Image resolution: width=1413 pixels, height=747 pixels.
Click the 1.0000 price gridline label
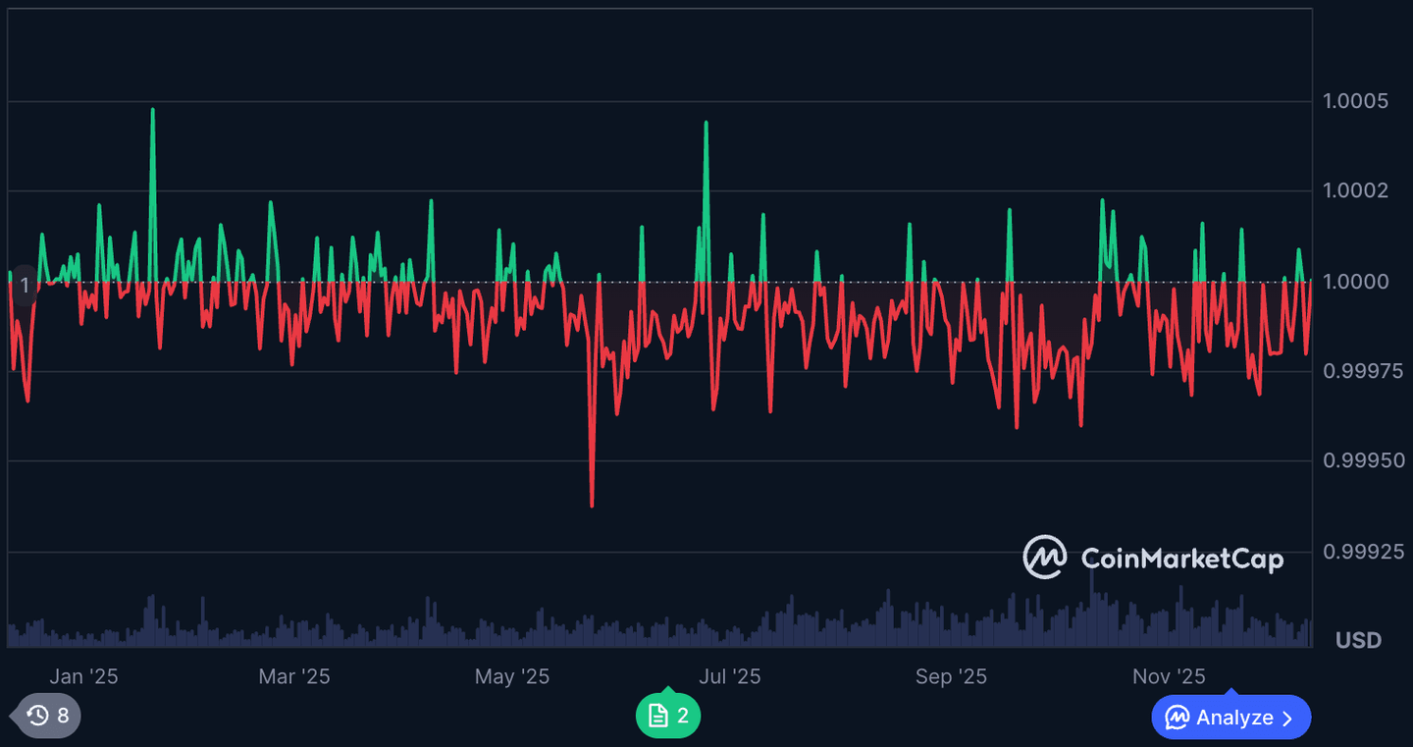click(1357, 281)
